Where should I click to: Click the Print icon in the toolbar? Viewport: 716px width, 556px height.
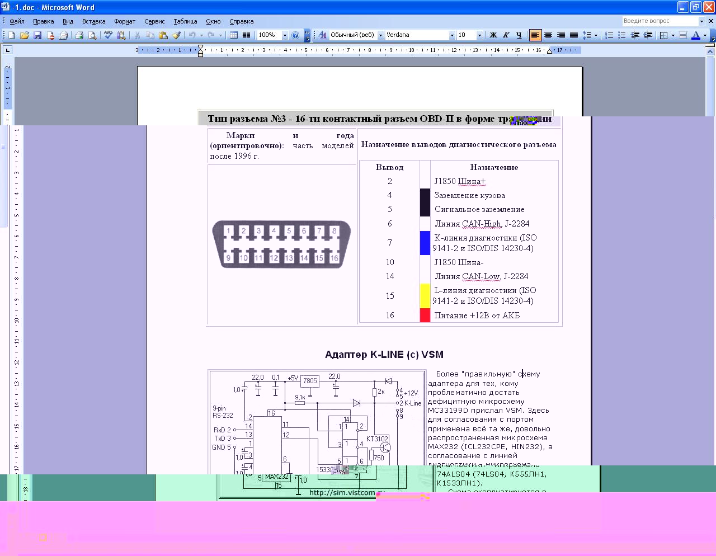coord(79,35)
